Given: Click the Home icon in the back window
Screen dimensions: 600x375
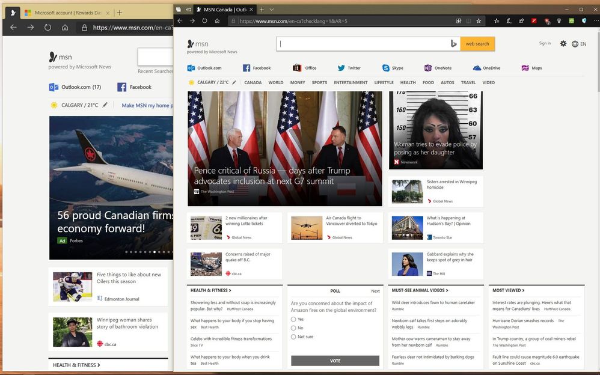Looking at the screenshot, I should click(65, 28).
